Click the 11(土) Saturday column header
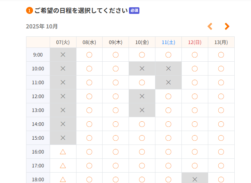Screen dimensions: 251x183 click(x=168, y=42)
